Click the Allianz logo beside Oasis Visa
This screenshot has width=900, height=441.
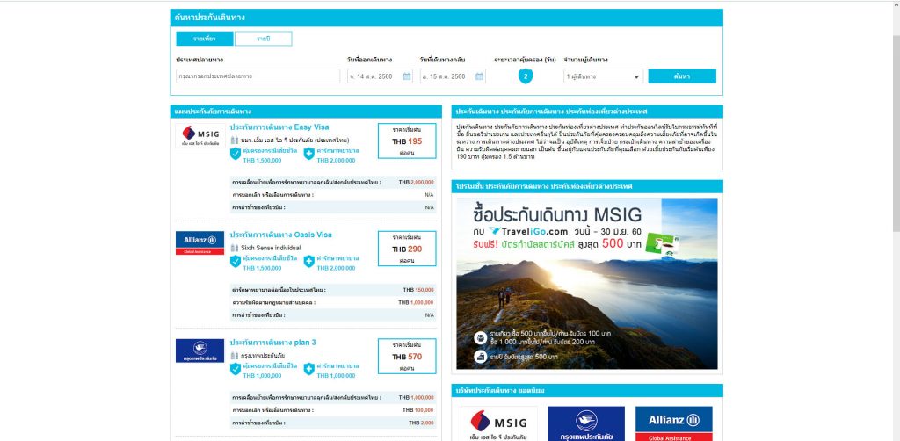[200, 242]
